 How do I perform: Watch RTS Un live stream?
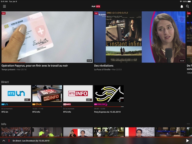[x=16, y=94]
